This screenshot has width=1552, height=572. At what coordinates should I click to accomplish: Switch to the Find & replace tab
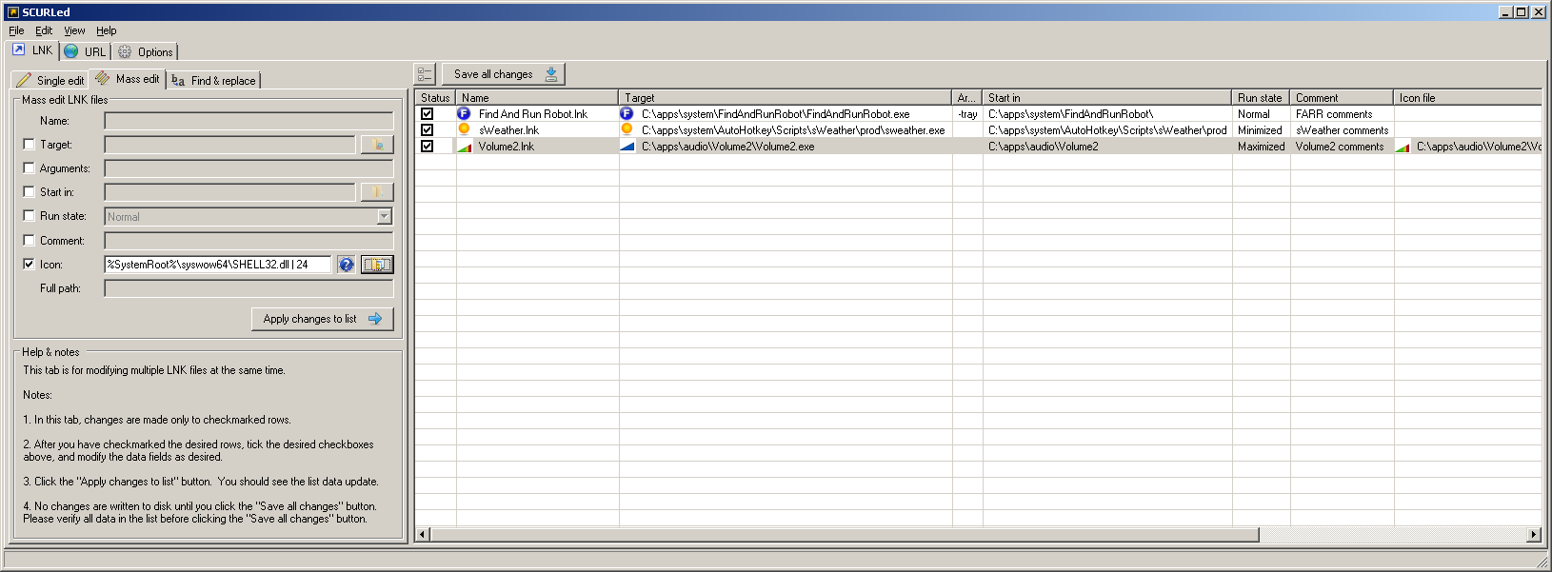(x=214, y=81)
